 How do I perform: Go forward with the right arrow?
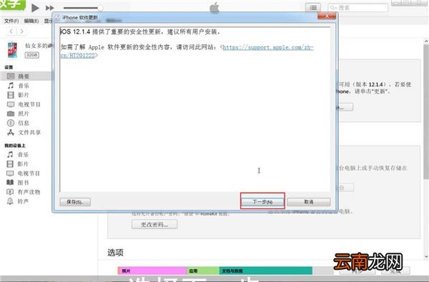click(22, 31)
